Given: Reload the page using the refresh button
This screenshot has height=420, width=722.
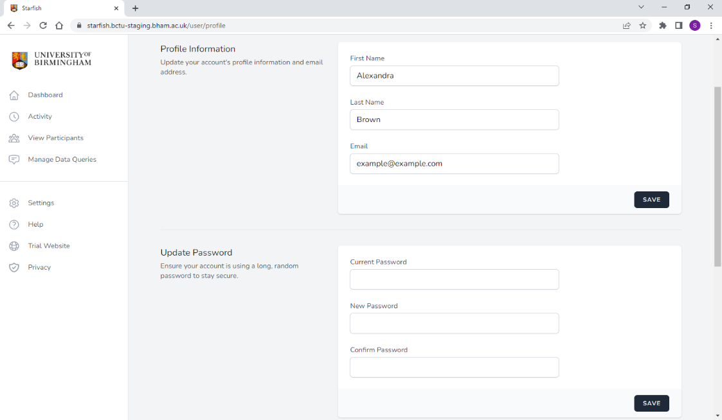Looking at the screenshot, I should [x=43, y=26].
